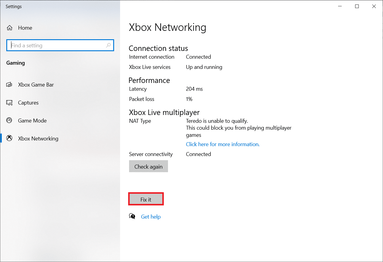Close the Settings window
The height and width of the screenshot is (262, 383).
[x=374, y=6]
